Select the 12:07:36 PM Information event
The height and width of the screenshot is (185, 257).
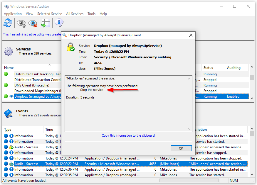tap(125, 169)
